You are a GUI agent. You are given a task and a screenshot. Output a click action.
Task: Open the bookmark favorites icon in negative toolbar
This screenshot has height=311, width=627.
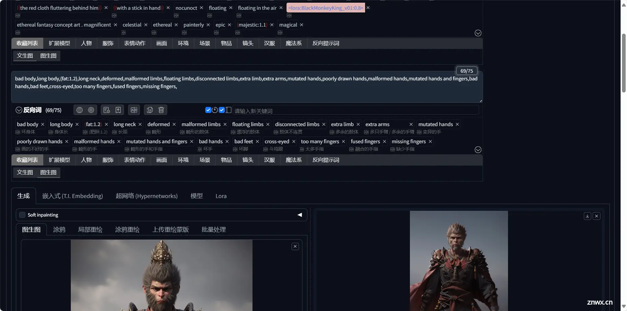pos(118,110)
